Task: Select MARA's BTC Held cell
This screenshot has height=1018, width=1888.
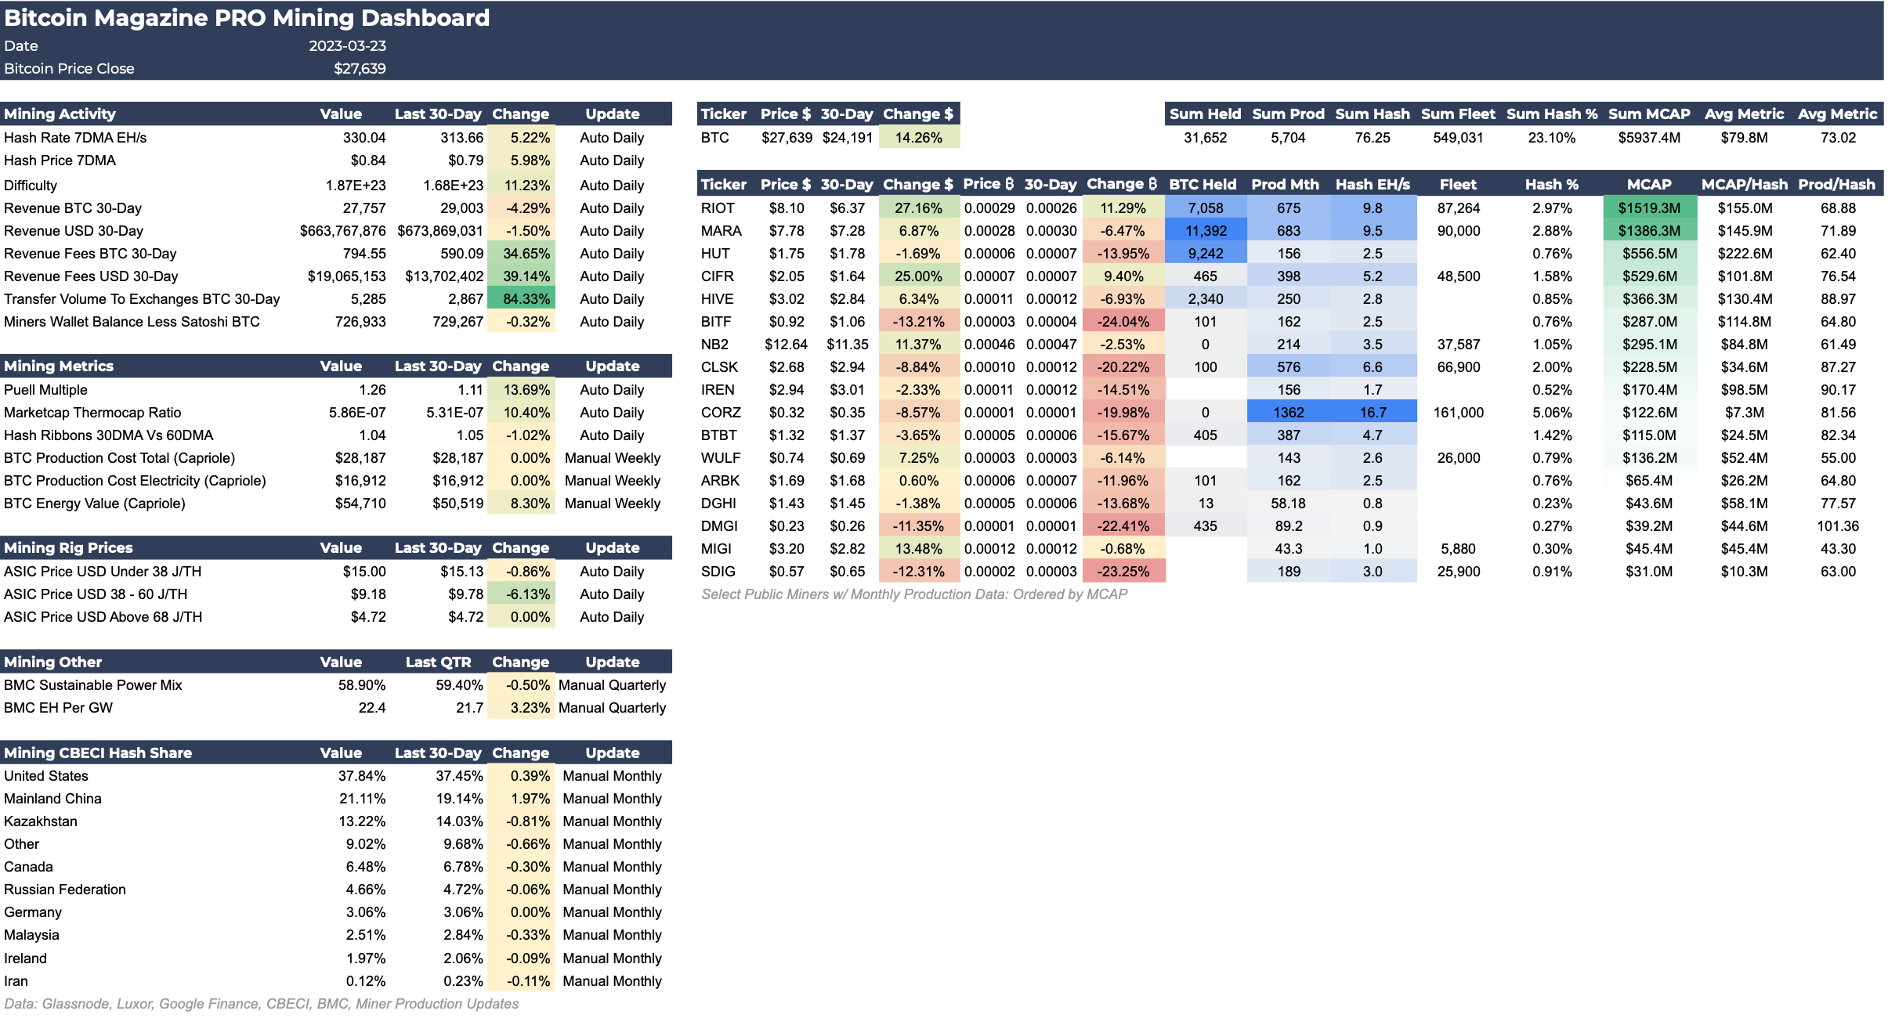Action: tap(1203, 230)
